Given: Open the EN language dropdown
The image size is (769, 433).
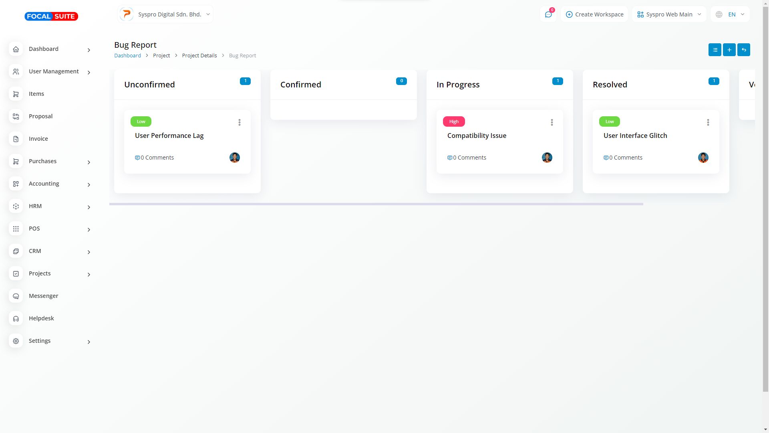Looking at the screenshot, I should pos(730,14).
